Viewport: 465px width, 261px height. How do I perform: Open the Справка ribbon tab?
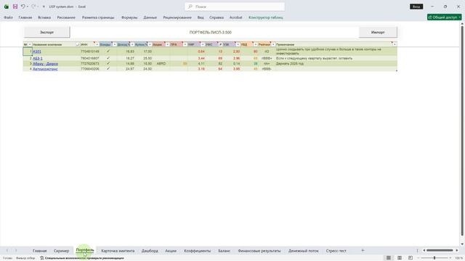(217, 17)
